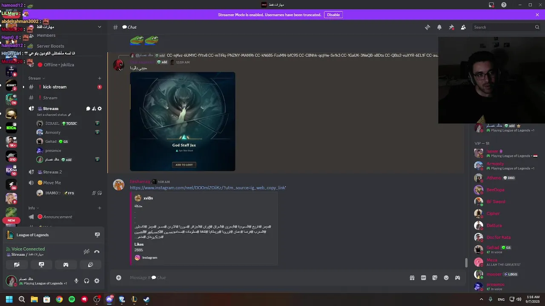Start an activity

(x=66, y=264)
